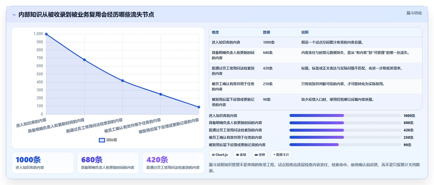This screenshot has height=185, width=434.
Task: Click the chart data point at 680
Action: pos(84,60)
